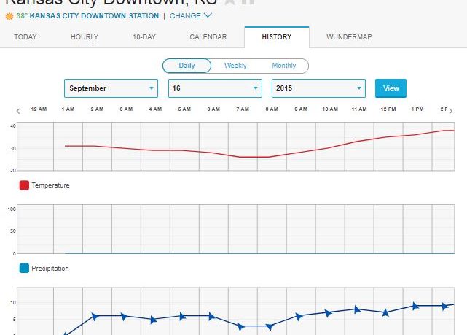Click the wind marker at 1 PM
The image size is (467, 335).
[415, 306]
